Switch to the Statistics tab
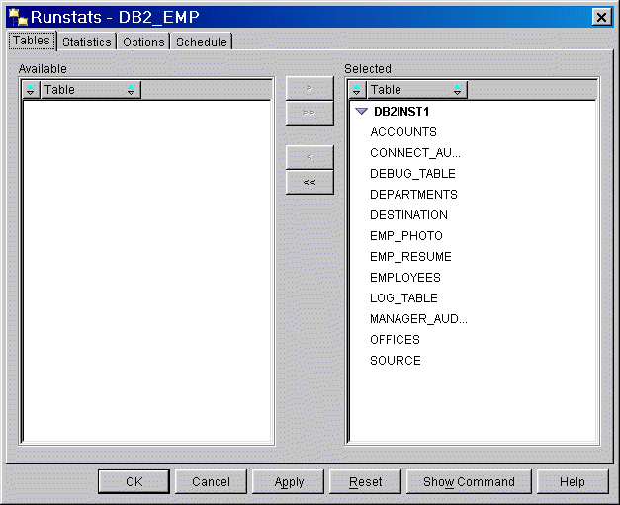 pyautogui.click(x=86, y=42)
